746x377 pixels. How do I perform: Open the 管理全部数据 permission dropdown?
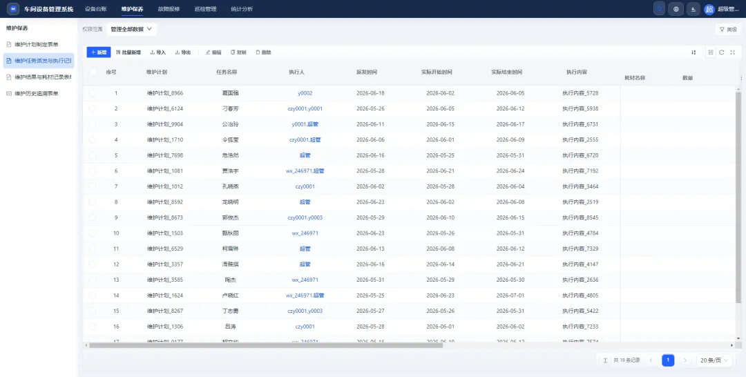click(x=131, y=29)
